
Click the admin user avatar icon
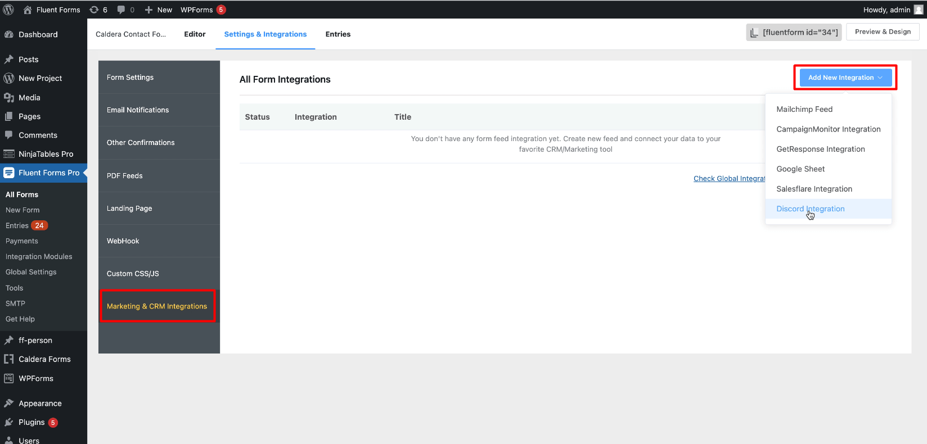tap(919, 10)
